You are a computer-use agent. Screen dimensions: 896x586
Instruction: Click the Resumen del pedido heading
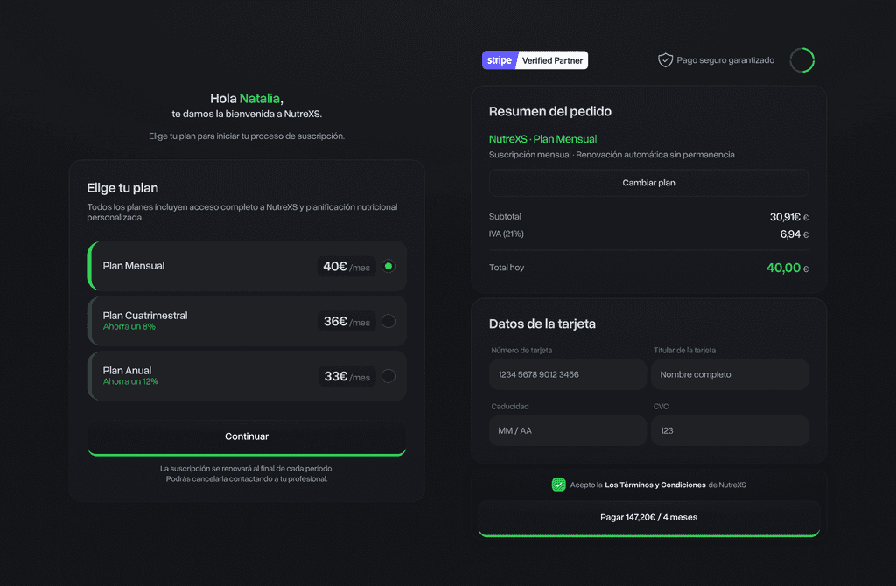(x=549, y=111)
